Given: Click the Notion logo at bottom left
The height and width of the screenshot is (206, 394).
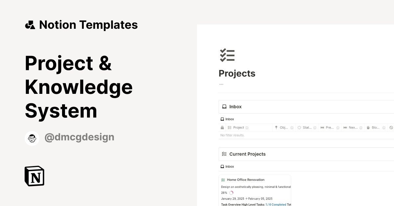Looking at the screenshot, I should 34,176.
